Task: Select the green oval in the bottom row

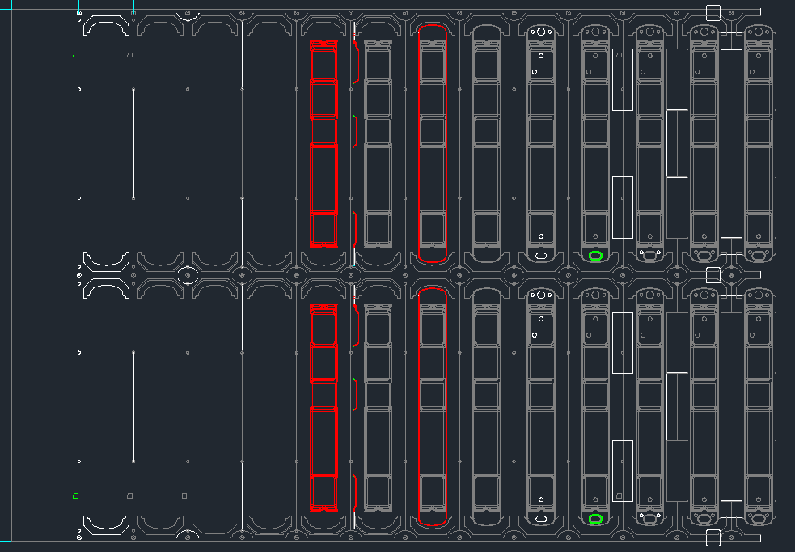Action: point(596,519)
